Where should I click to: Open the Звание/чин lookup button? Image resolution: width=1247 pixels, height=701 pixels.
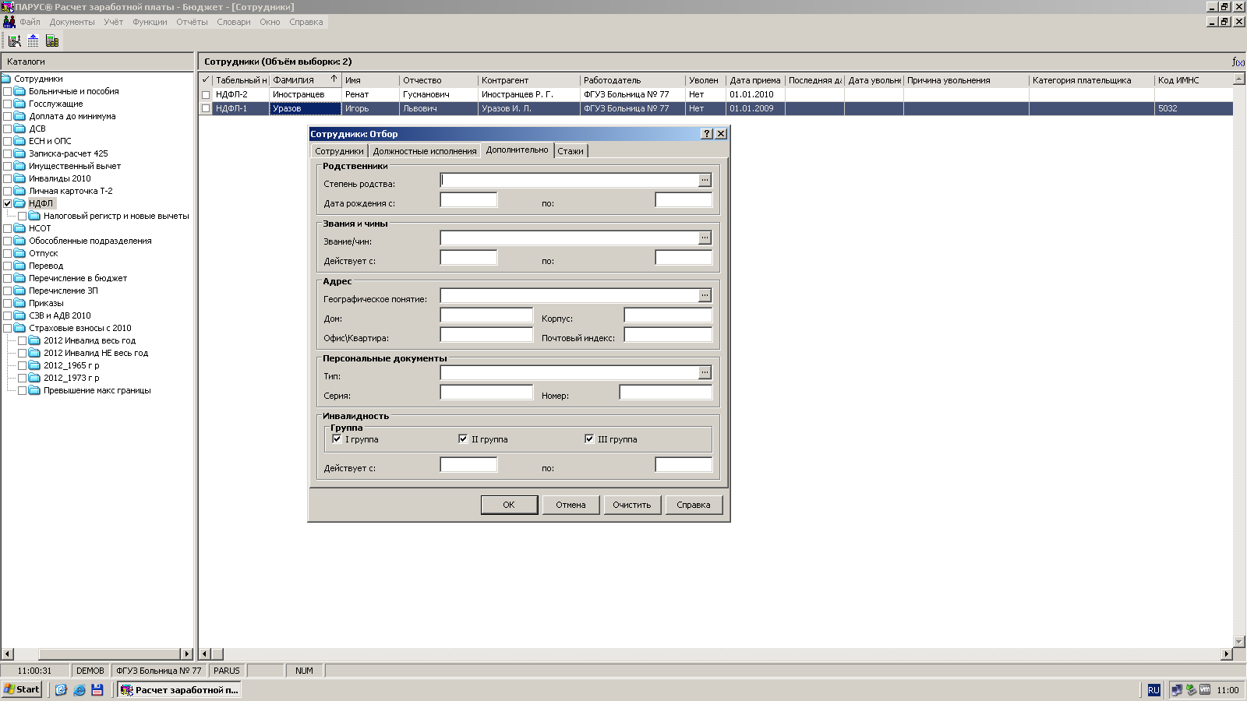click(x=705, y=238)
